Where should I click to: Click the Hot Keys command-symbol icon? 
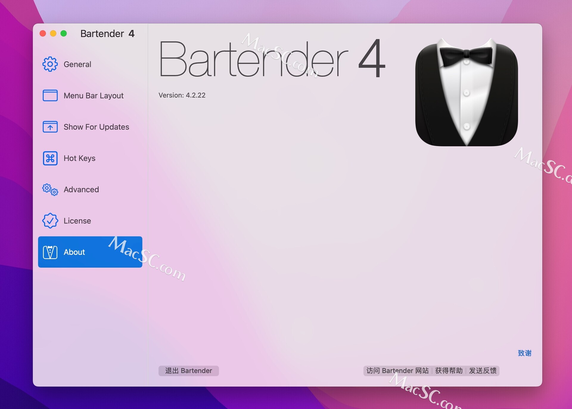point(50,158)
